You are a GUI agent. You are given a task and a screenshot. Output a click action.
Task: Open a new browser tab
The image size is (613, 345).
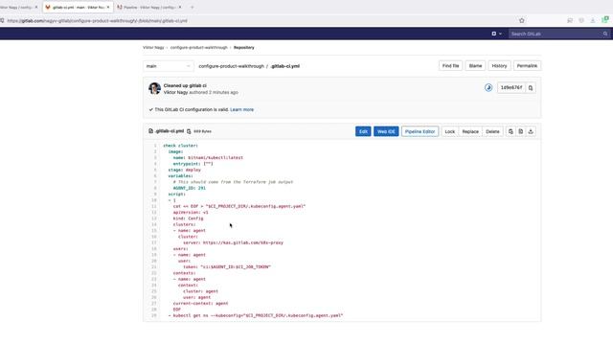point(192,7)
